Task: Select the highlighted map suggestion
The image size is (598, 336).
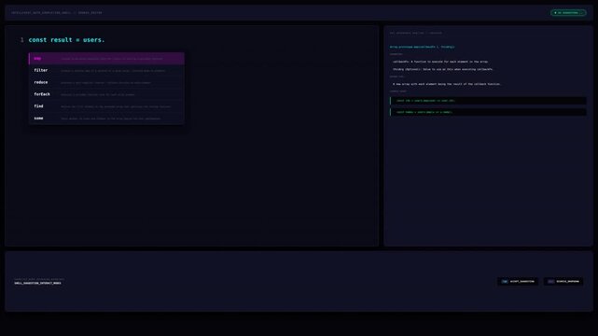Action: (106, 59)
